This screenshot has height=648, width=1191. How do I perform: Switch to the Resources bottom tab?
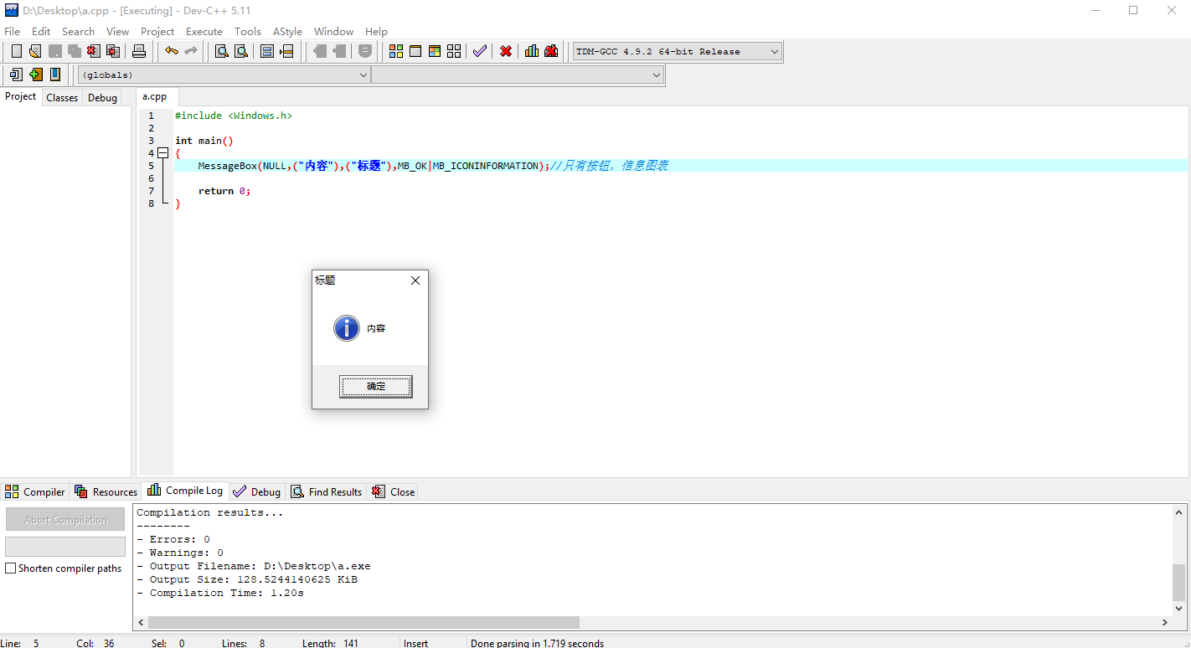(106, 491)
